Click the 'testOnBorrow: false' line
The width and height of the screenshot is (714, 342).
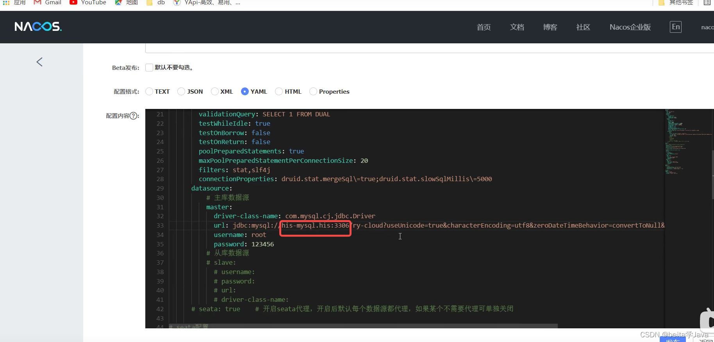tap(234, 133)
